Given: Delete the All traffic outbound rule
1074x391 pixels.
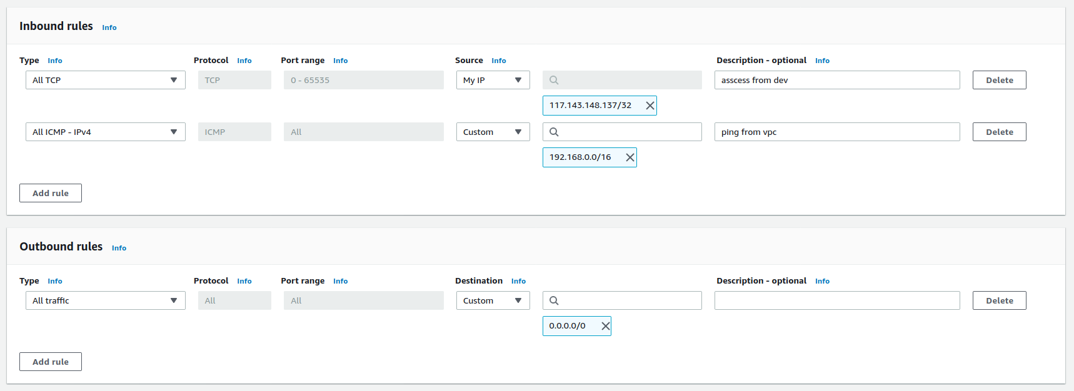Looking at the screenshot, I should [x=999, y=300].
